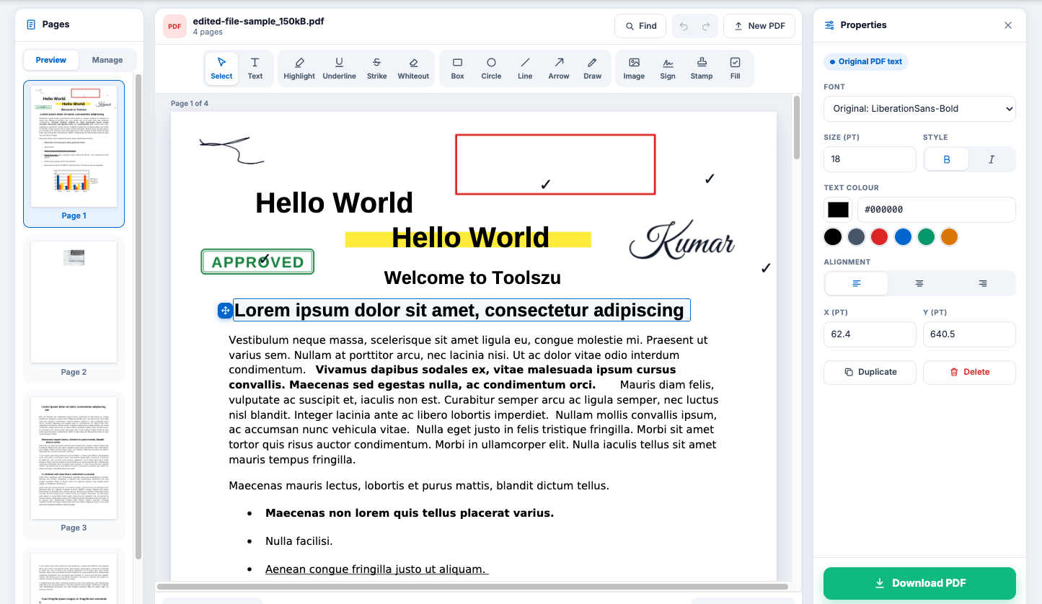Switch to the Manage tab
1042x604 pixels.
click(x=107, y=60)
